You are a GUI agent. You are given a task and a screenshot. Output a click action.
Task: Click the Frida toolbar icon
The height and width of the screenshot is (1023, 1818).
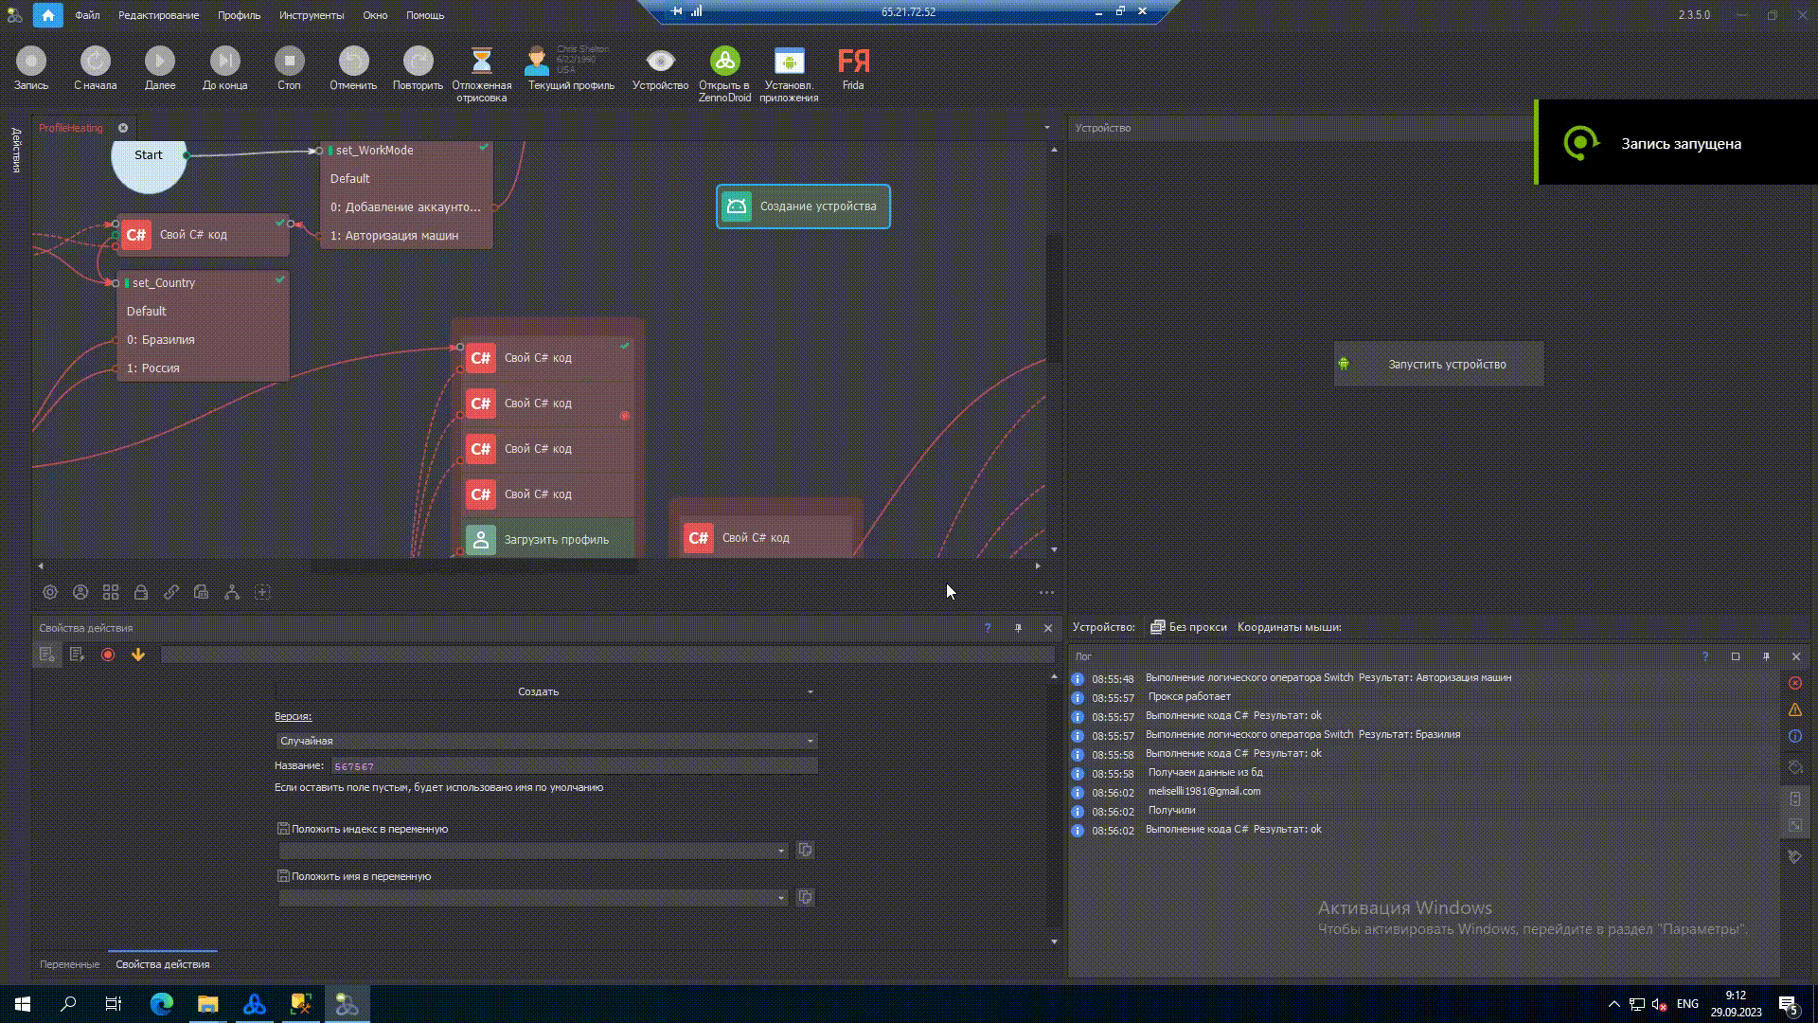click(x=852, y=63)
